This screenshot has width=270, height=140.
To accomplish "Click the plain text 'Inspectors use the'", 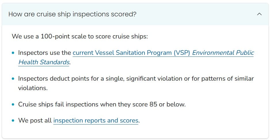I will 44,53.
